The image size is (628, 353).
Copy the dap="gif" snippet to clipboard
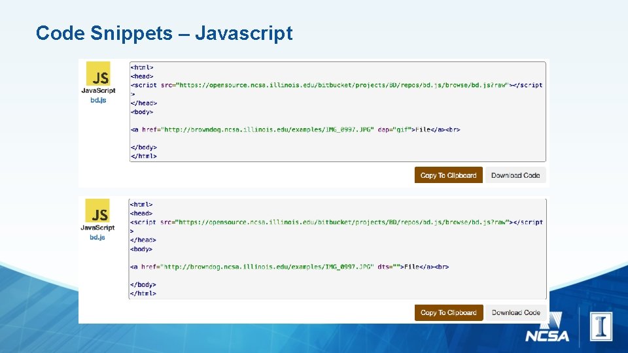pyautogui.click(x=449, y=175)
